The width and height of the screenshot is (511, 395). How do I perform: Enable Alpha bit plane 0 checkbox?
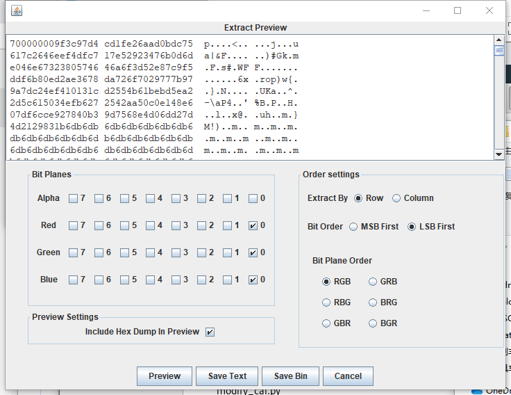pyautogui.click(x=253, y=198)
